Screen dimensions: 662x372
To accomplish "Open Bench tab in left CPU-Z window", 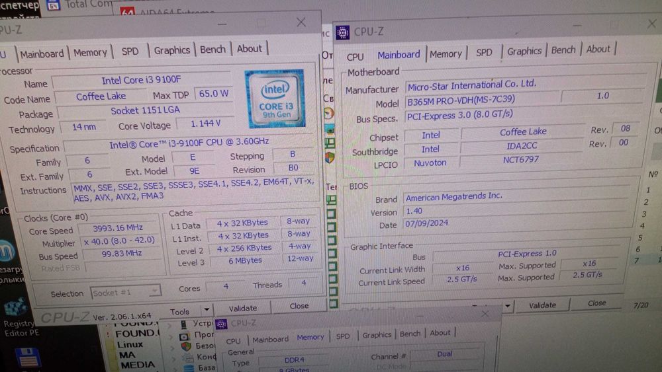I will [213, 50].
